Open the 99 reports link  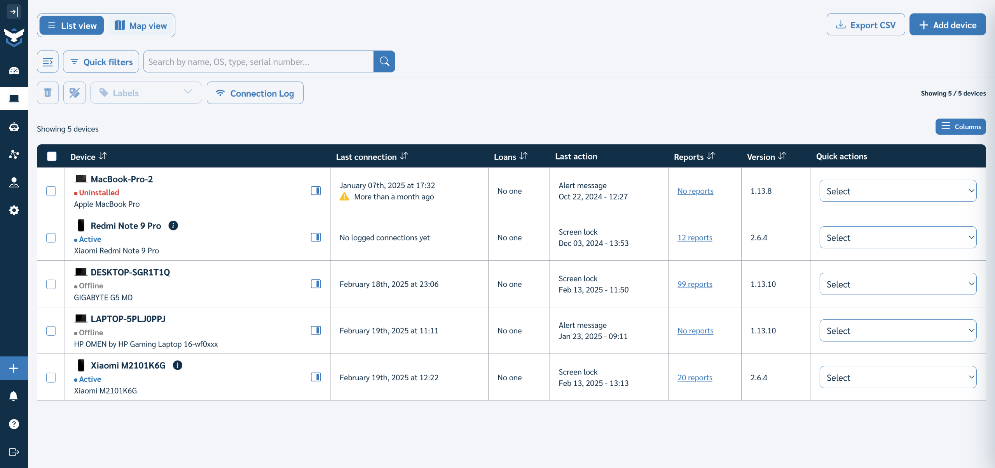click(695, 284)
